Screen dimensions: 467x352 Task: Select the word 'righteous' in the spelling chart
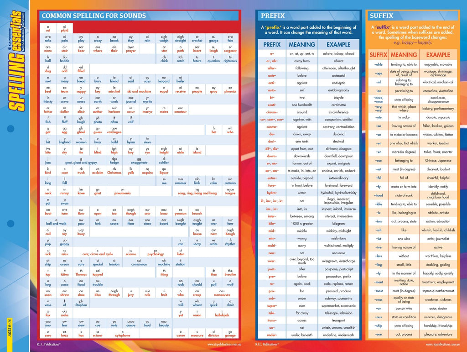coord(230,61)
